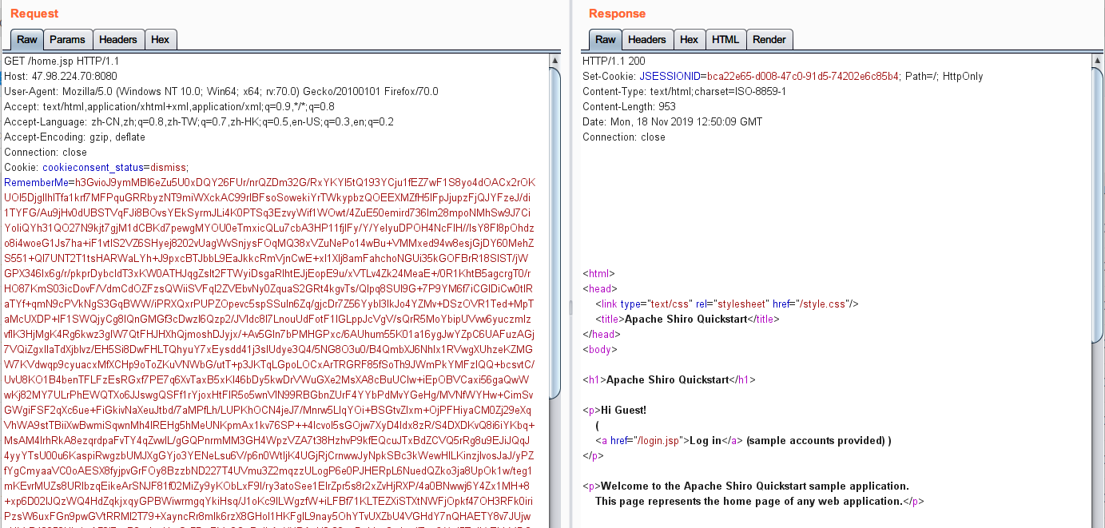Click the 'Hi Guest!' text
Image resolution: width=1105 pixels, height=528 pixels.
[623, 410]
